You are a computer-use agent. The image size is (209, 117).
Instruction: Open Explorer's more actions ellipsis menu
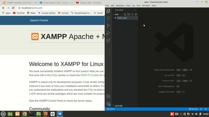135,10
